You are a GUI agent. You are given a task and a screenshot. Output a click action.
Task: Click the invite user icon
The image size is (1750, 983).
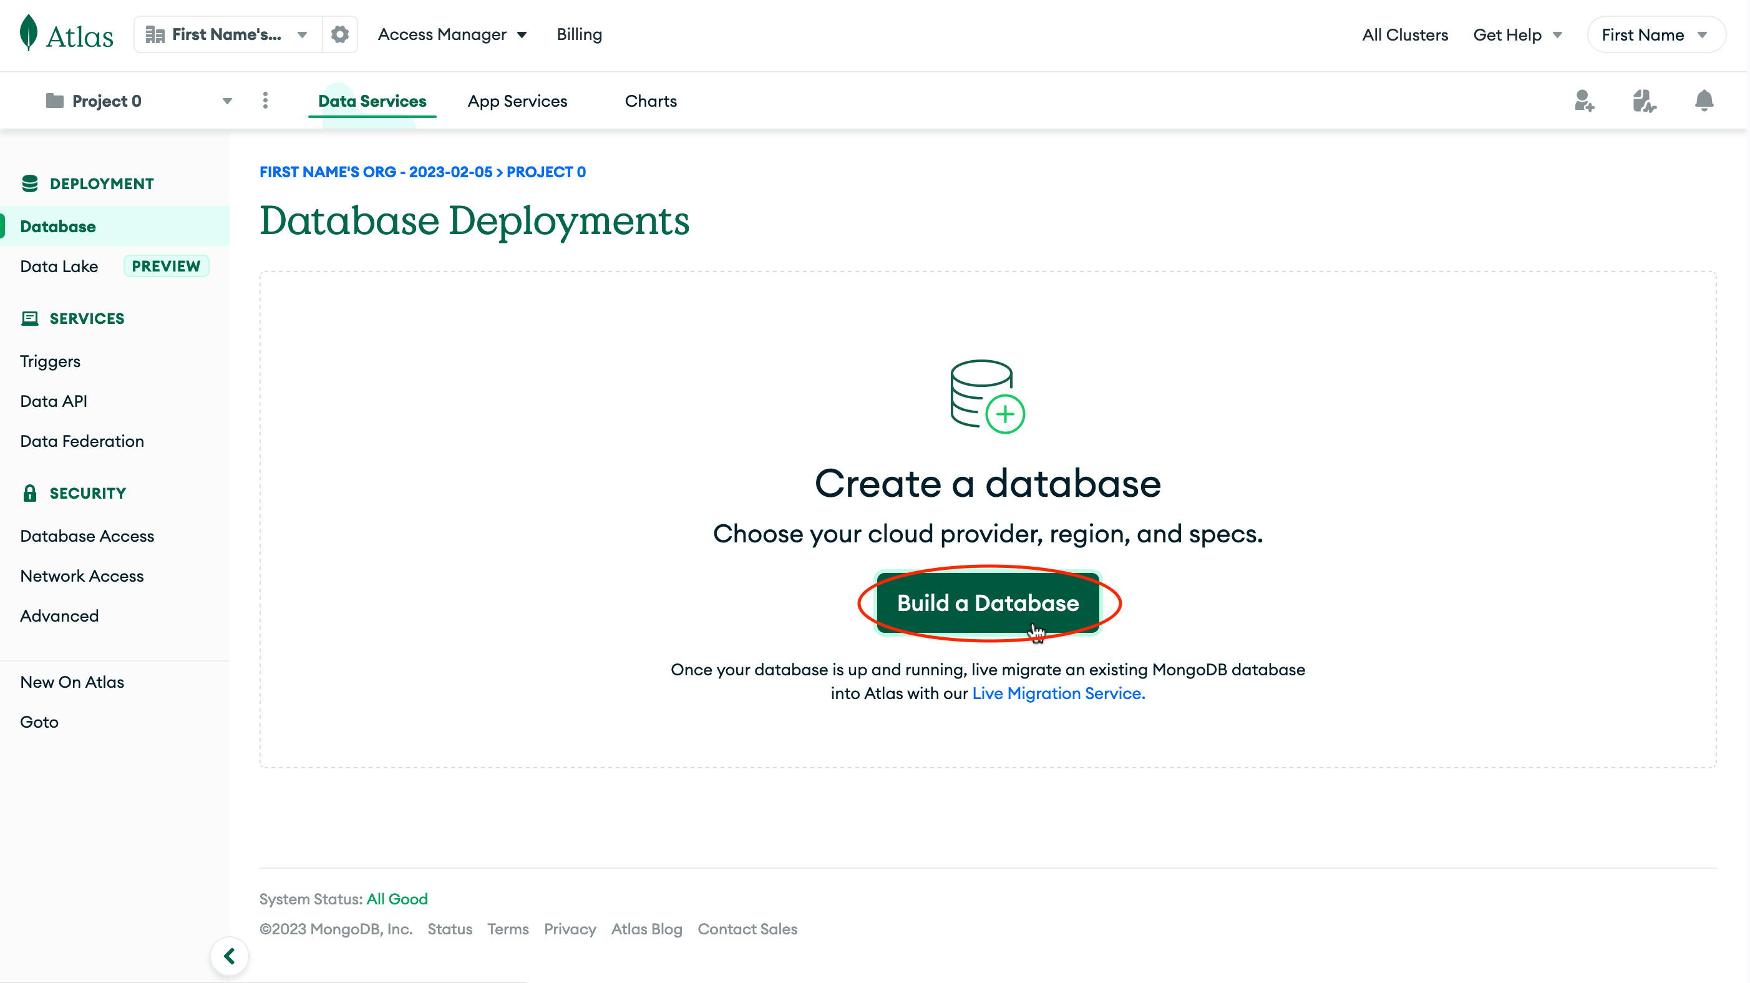(1585, 100)
